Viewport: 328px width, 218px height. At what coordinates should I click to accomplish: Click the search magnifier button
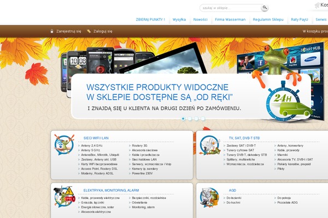click(x=265, y=8)
